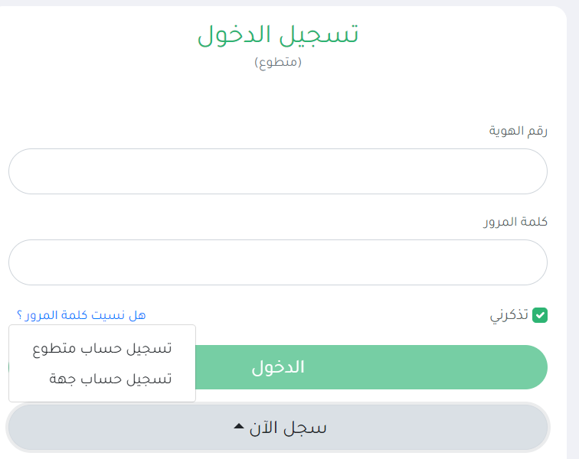This screenshot has width=579, height=459.
Task: Click the question mark in the forgot password link
Action: 20,315
